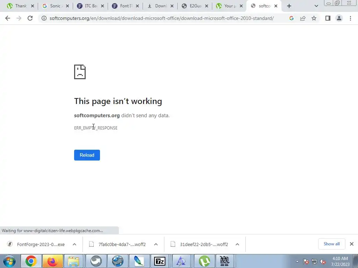Open File Explorer from the taskbar
358x268 pixels.
click(74, 261)
